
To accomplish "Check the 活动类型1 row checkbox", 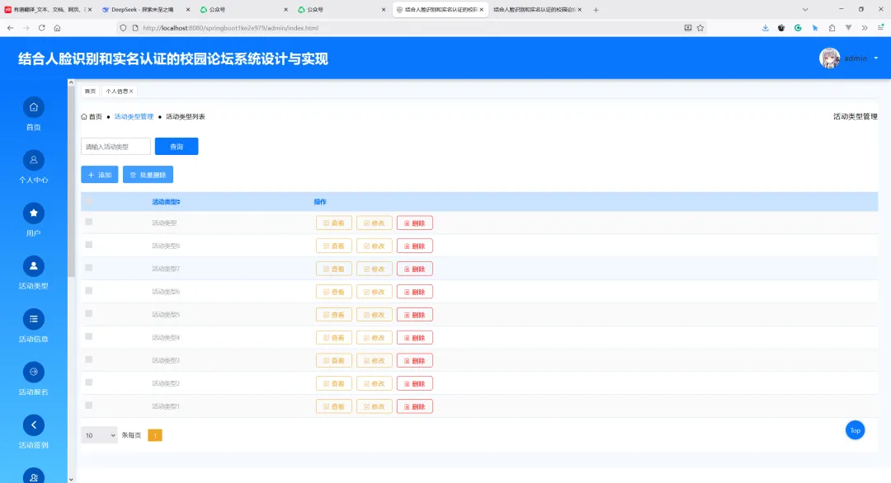I will point(88,406).
